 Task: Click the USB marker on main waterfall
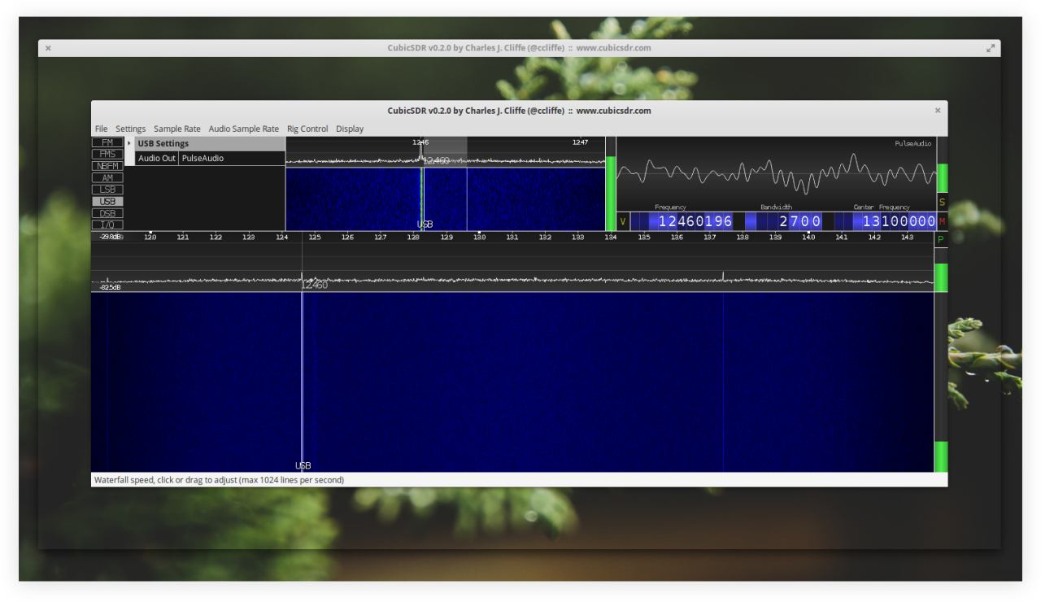[x=303, y=465]
